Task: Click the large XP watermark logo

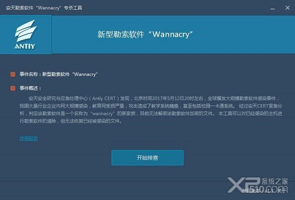Action: click(244, 185)
